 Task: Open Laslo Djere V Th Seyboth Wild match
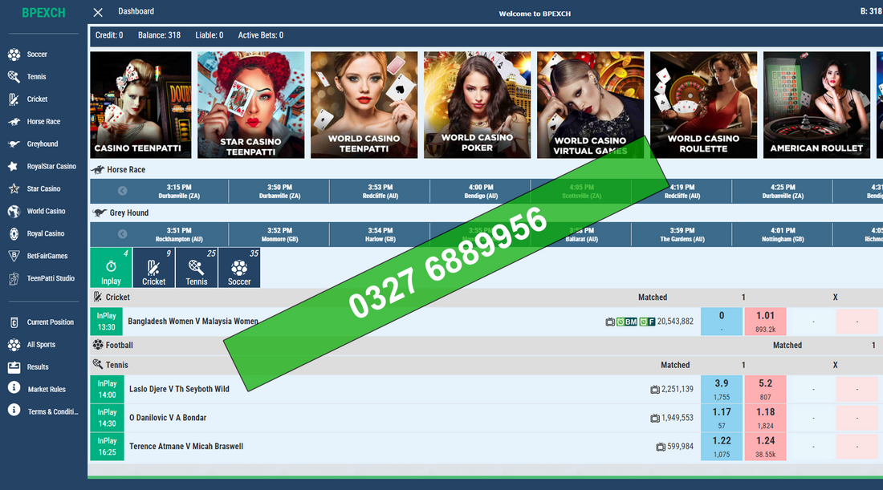[x=179, y=389]
